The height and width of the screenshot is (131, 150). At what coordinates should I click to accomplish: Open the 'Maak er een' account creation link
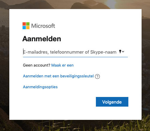pos(63,65)
